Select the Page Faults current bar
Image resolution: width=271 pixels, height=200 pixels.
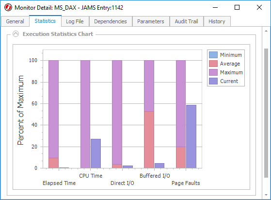coord(191,136)
